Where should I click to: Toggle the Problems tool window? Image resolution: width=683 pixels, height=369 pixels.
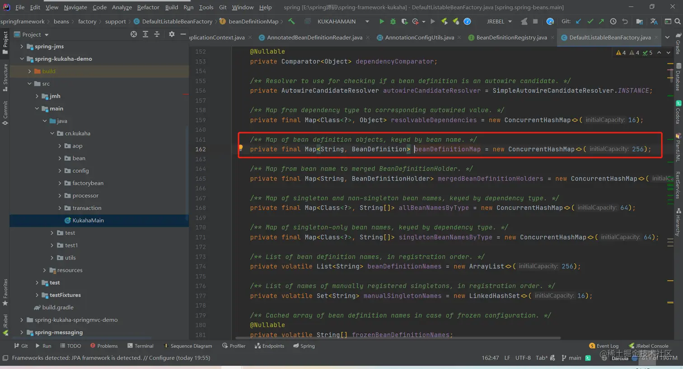click(x=104, y=346)
